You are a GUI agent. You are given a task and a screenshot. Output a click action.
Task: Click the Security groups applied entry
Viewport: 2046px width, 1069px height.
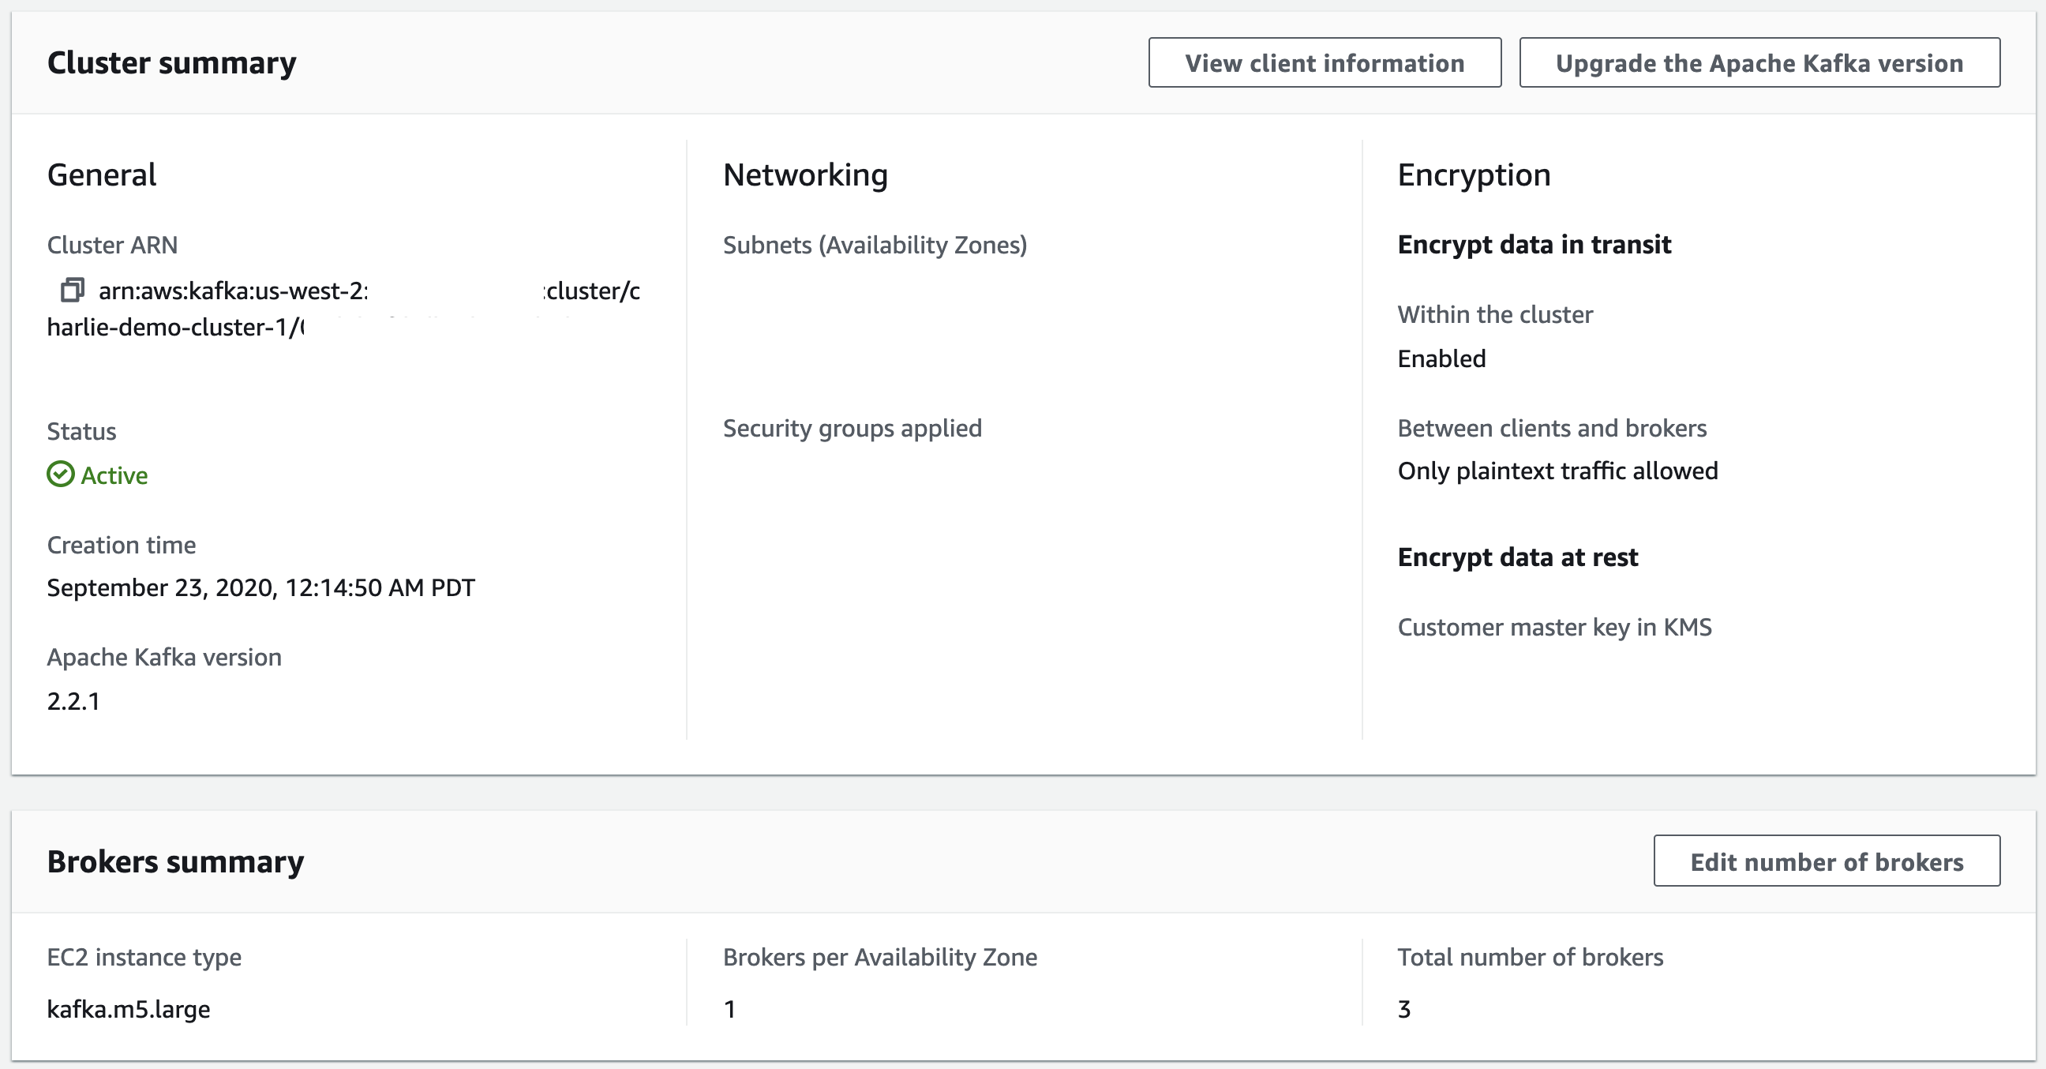point(809,474)
